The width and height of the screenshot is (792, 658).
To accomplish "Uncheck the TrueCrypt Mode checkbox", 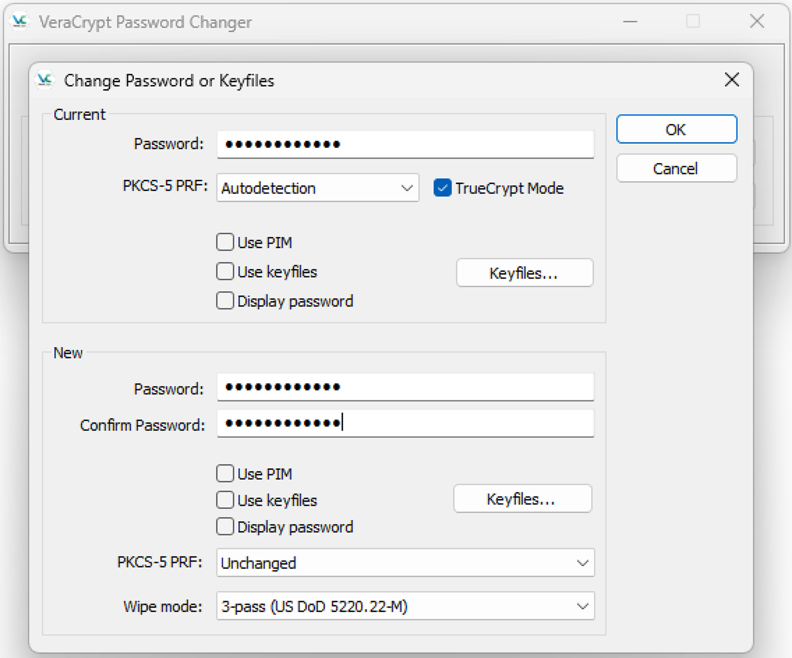I will pyautogui.click(x=442, y=188).
